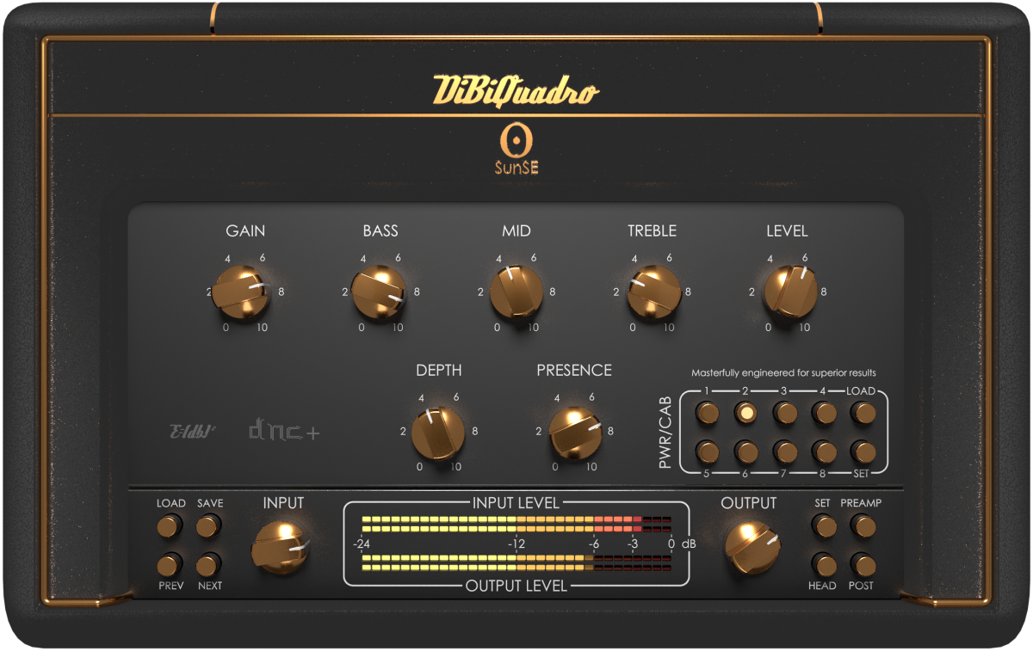This screenshot has height=651, width=1033.
Task: Click the SET button beside OUTPUT
Action: (823, 525)
